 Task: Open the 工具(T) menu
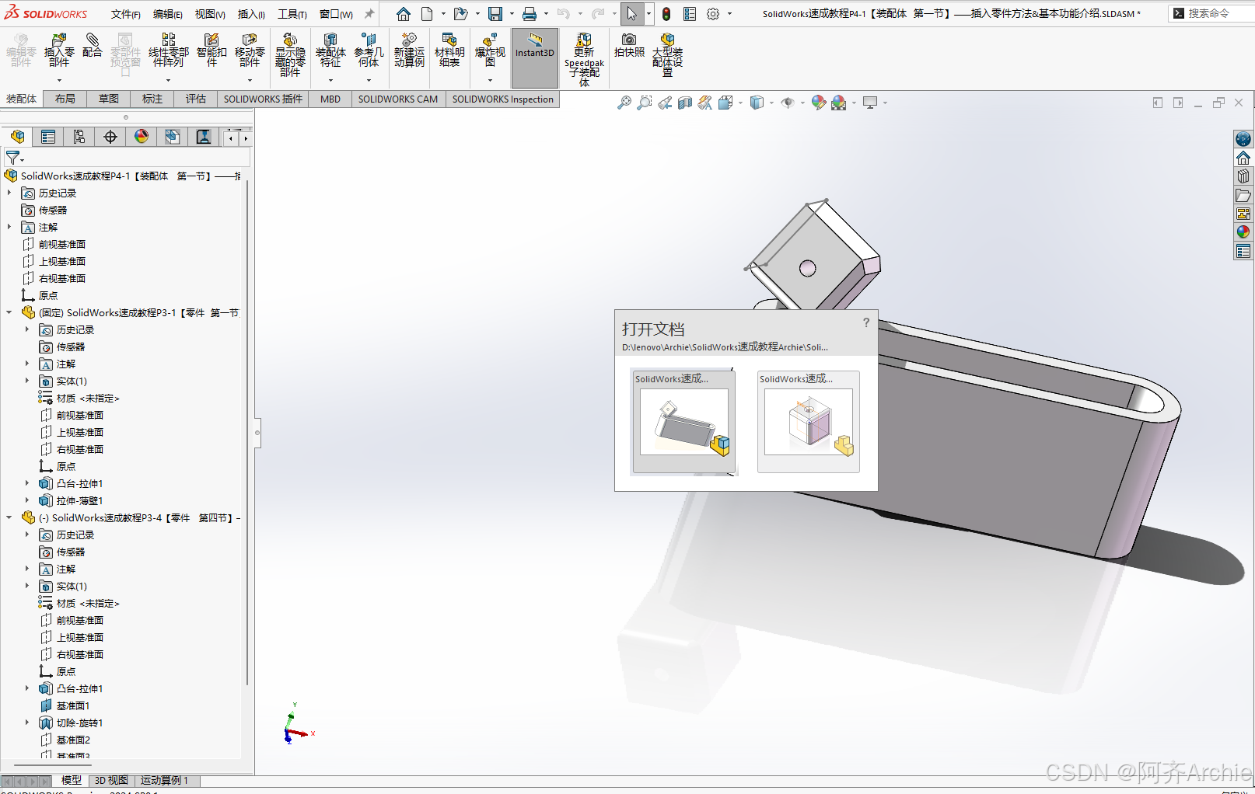292,14
